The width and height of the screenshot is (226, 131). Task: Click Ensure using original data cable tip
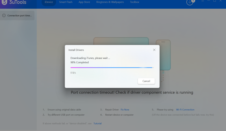click(64, 110)
